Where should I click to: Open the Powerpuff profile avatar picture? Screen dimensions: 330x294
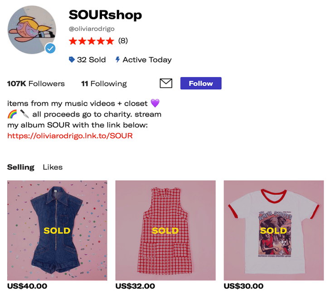(32, 29)
